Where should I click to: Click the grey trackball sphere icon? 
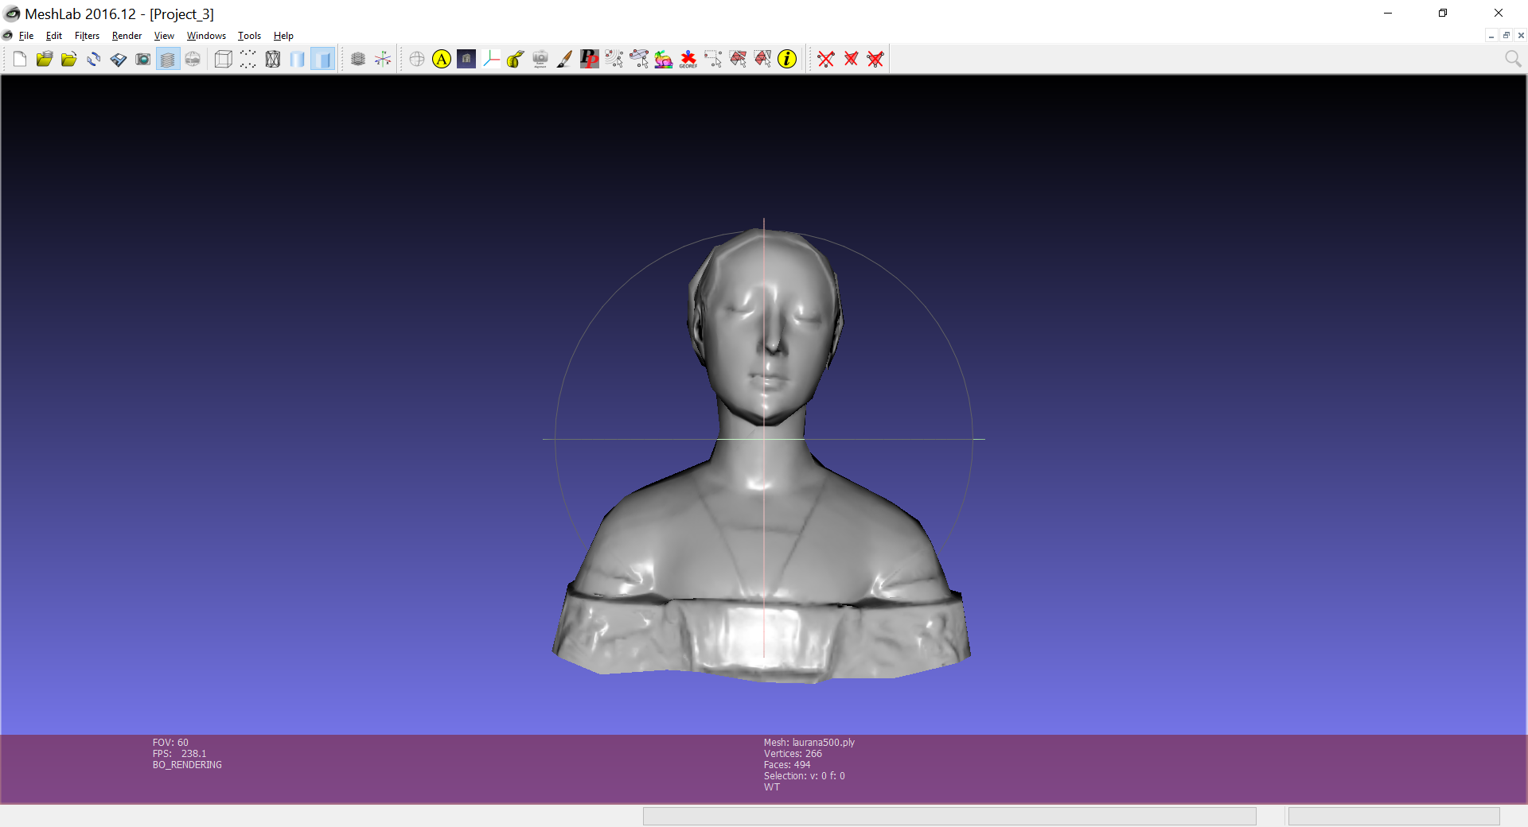point(417,59)
